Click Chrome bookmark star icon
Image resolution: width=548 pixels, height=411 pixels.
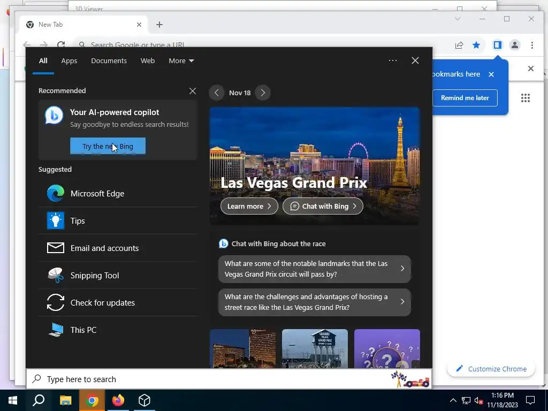[476, 45]
